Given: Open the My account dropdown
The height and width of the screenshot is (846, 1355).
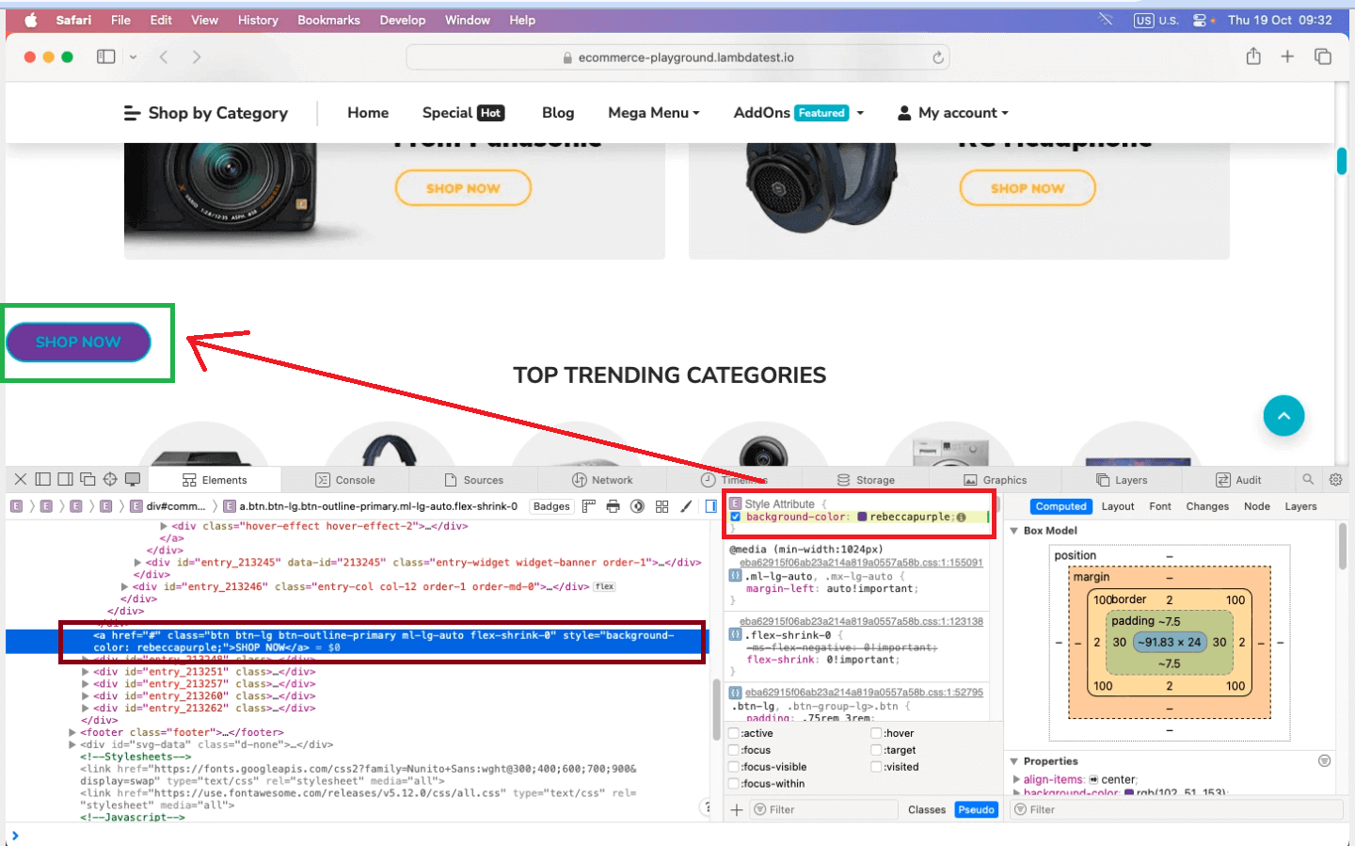Looking at the screenshot, I should click(952, 113).
